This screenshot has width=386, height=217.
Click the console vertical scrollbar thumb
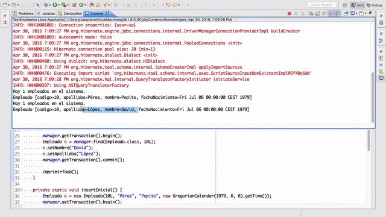[x=373, y=97]
